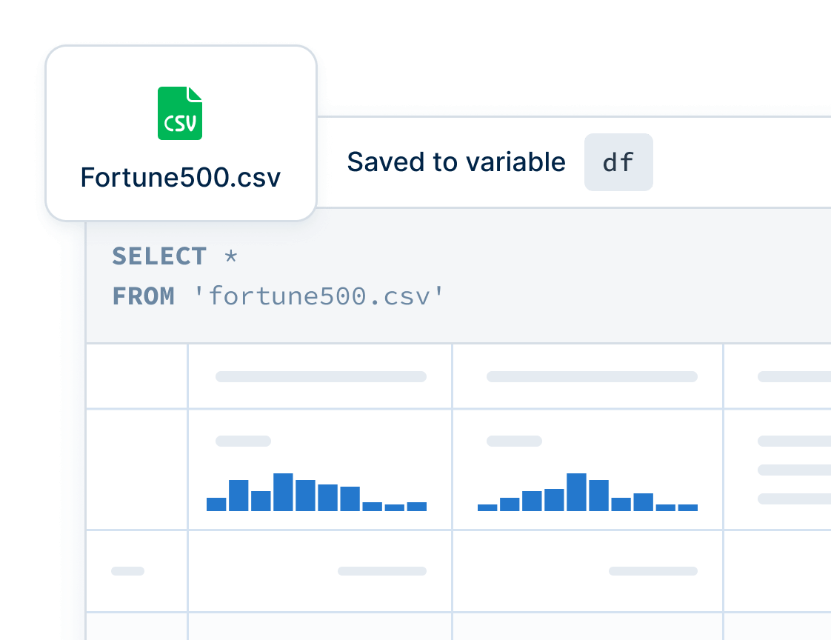The width and height of the screenshot is (831, 640).
Task: Click the tallest bar in first histogram
Action: [284, 492]
